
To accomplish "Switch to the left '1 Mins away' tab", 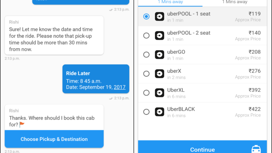I will tap(170, 2).
